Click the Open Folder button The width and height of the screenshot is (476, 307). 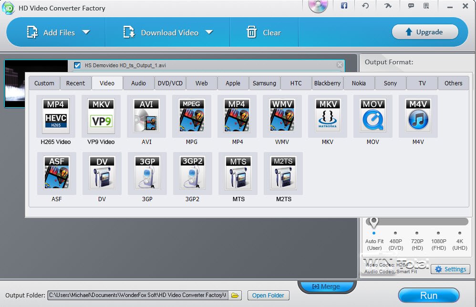(268, 296)
